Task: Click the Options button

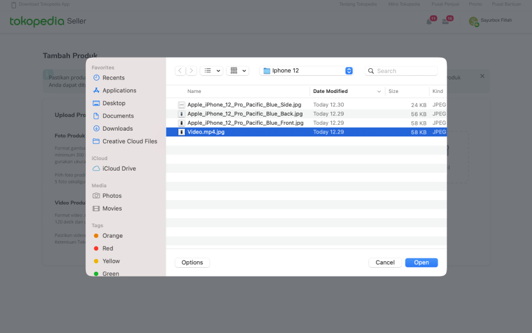Action: pyautogui.click(x=192, y=262)
